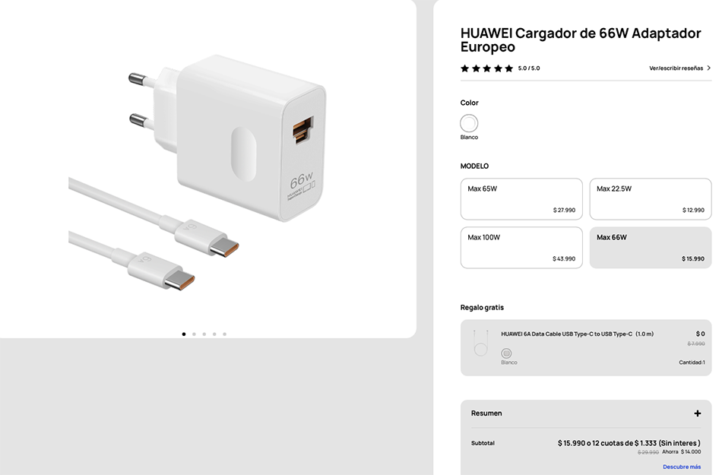The width and height of the screenshot is (722, 475).
Task: Open the Ver/escribir reseñas link
Action: (x=676, y=68)
